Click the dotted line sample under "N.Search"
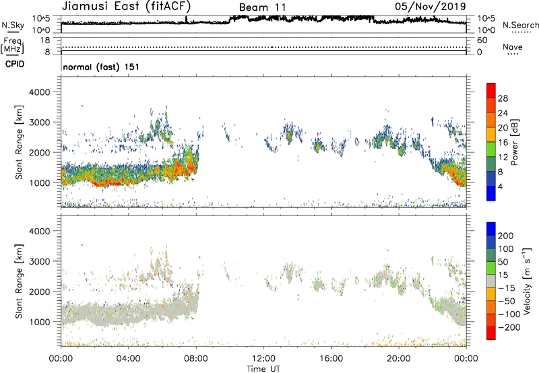The width and height of the screenshot is (539, 373). click(x=521, y=32)
